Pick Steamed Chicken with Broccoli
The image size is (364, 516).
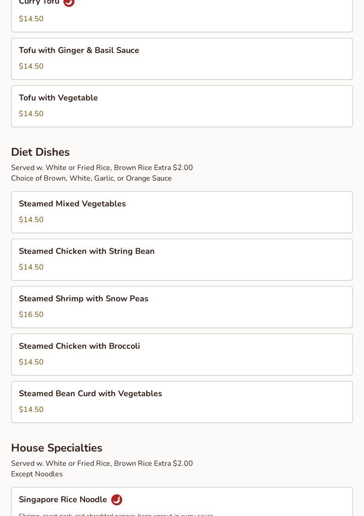coord(80,346)
